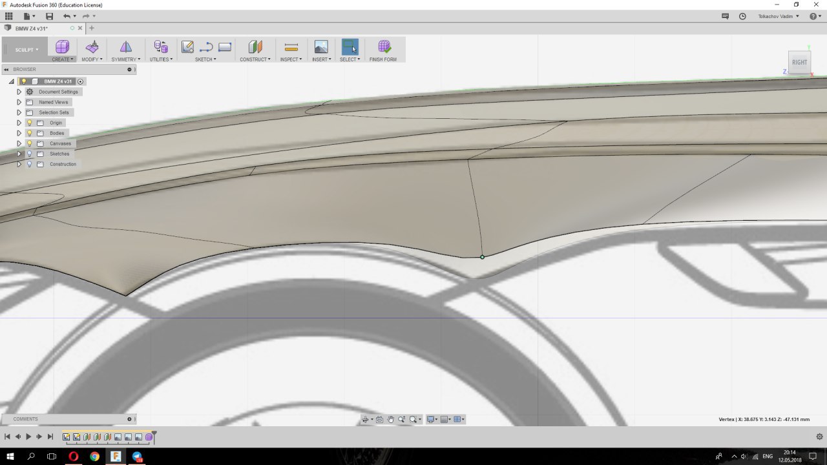This screenshot has width=827, height=465.
Task: Open the data panel grid icon
Action: (x=8, y=15)
